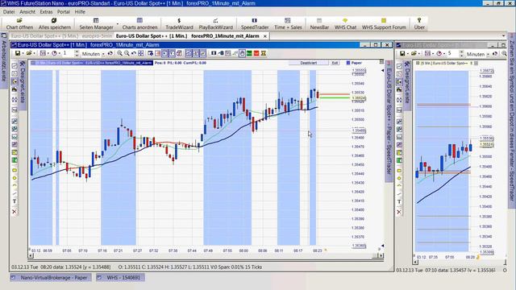The width and height of the screenshot is (516, 290).
Task: Launch the PlayBackWizard
Action: (215, 24)
